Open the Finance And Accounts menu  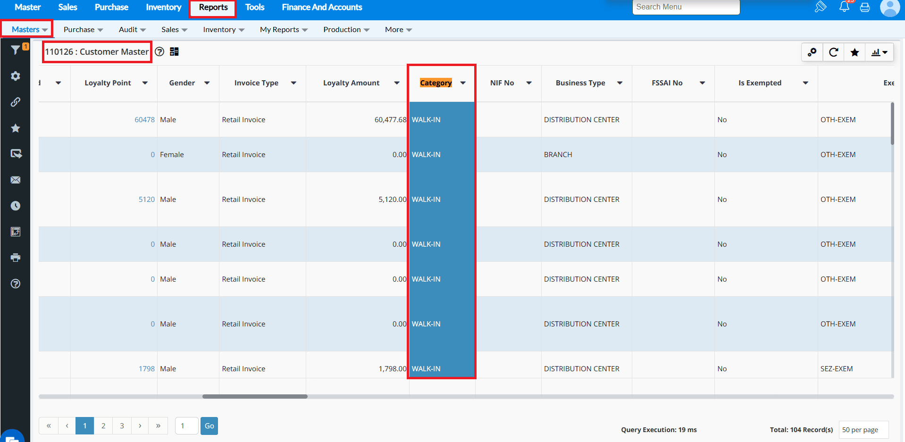coord(322,7)
